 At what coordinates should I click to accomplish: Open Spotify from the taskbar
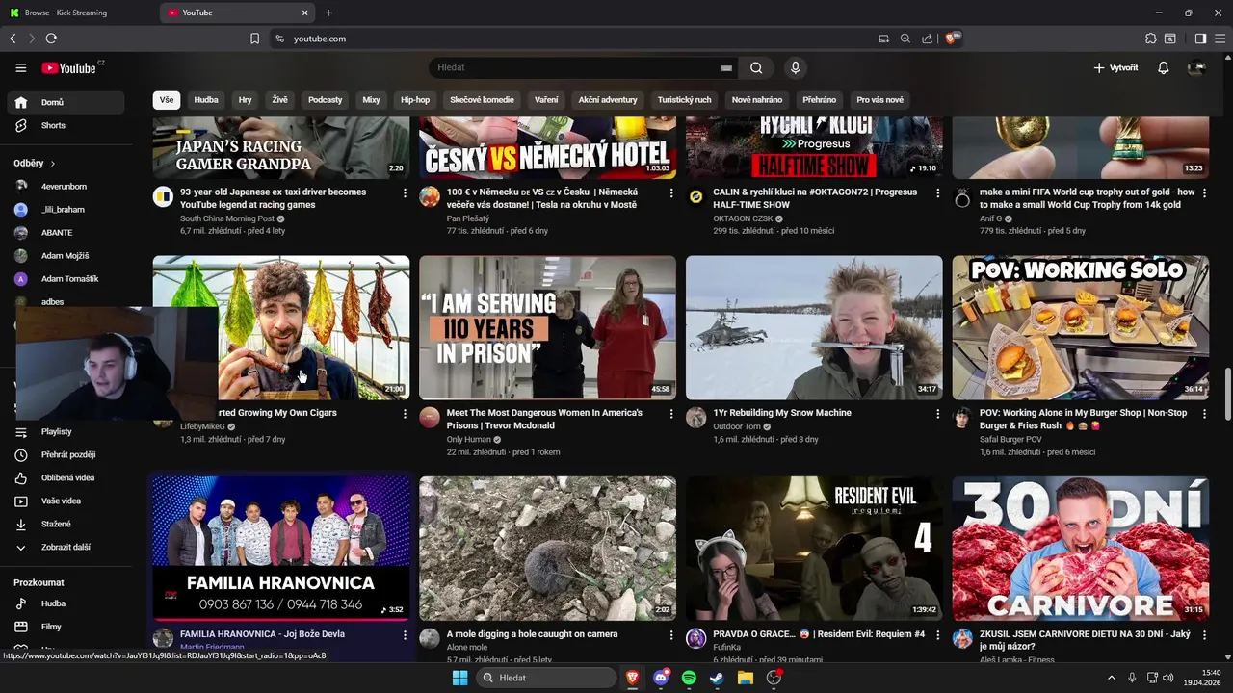[689, 678]
